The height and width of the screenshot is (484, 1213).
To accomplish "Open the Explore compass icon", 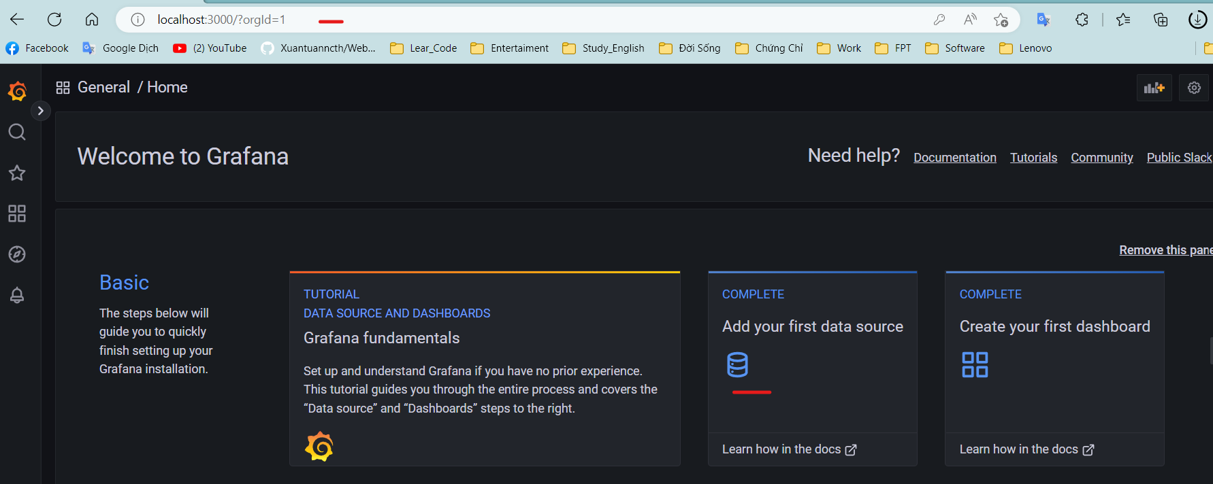I will point(17,254).
